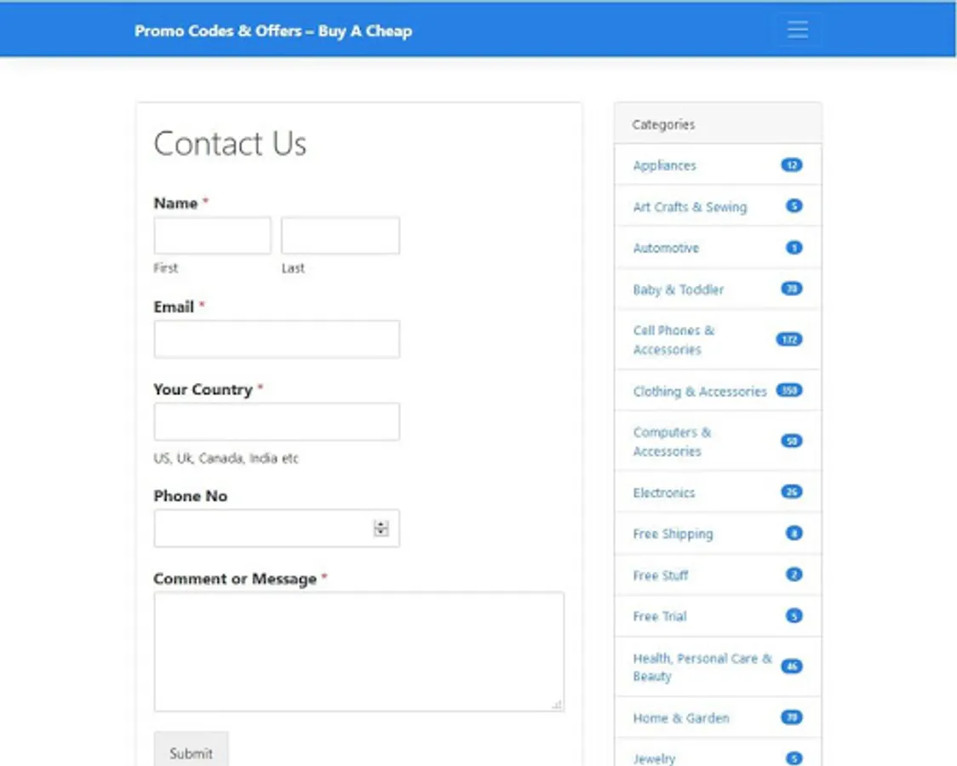Open Baby & Toddler category
The height and width of the screenshot is (766, 957).
(678, 289)
